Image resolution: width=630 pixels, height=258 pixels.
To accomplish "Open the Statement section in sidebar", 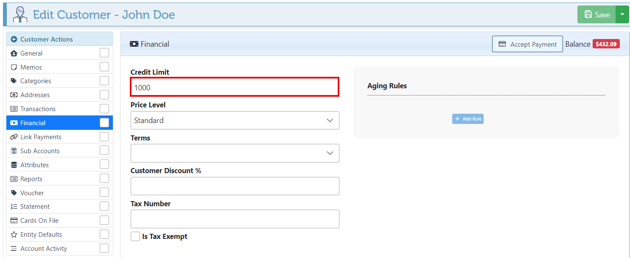I will coord(35,207).
